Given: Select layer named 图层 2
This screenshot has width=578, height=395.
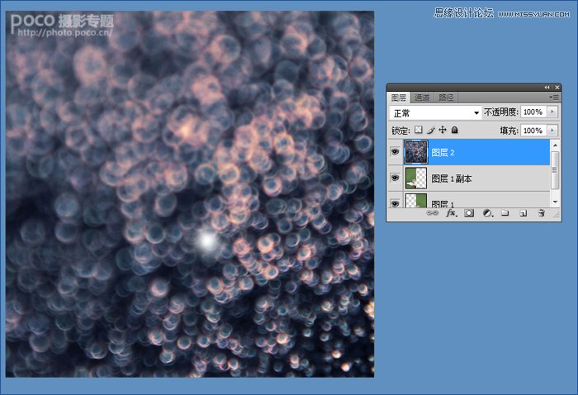Looking at the screenshot, I should pyautogui.click(x=443, y=153).
